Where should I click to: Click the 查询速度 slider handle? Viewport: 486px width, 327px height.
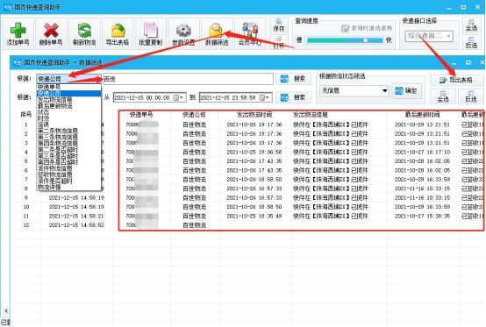tap(366, 40)
